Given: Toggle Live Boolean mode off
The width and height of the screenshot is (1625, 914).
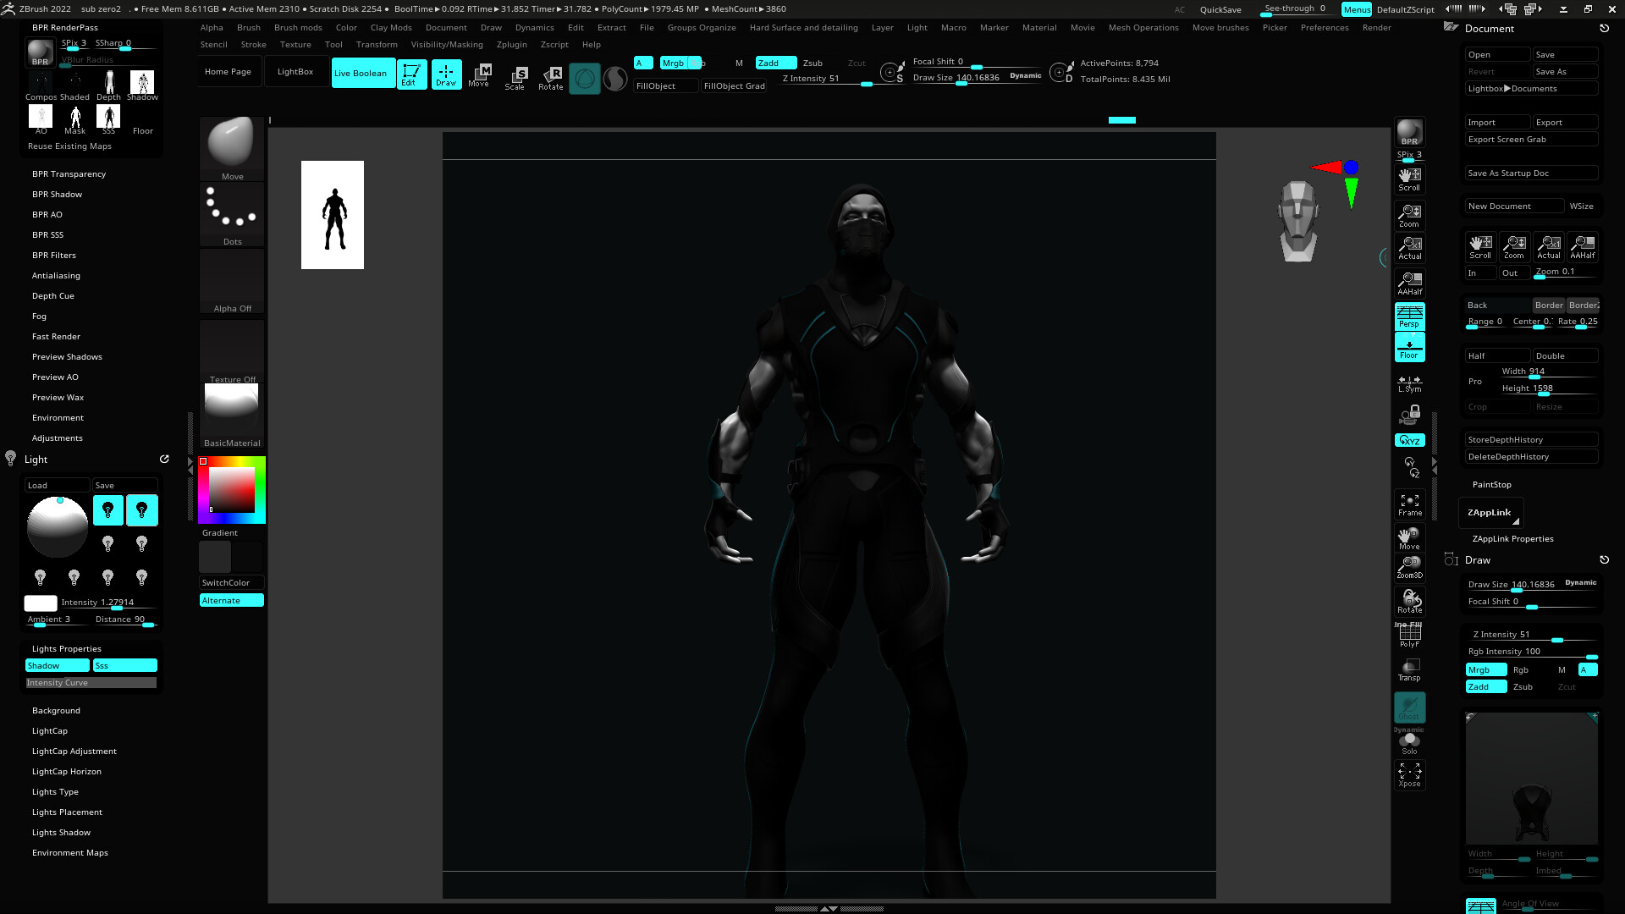Looking at the screenshot, I should 361,74.
